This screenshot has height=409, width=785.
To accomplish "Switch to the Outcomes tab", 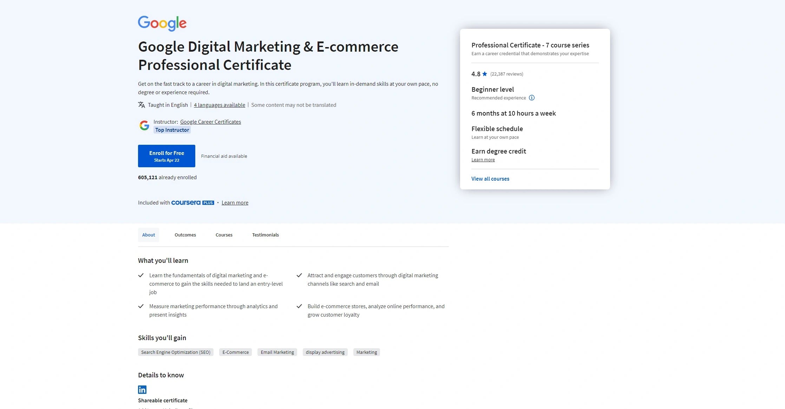I will (x=185, y=235).
